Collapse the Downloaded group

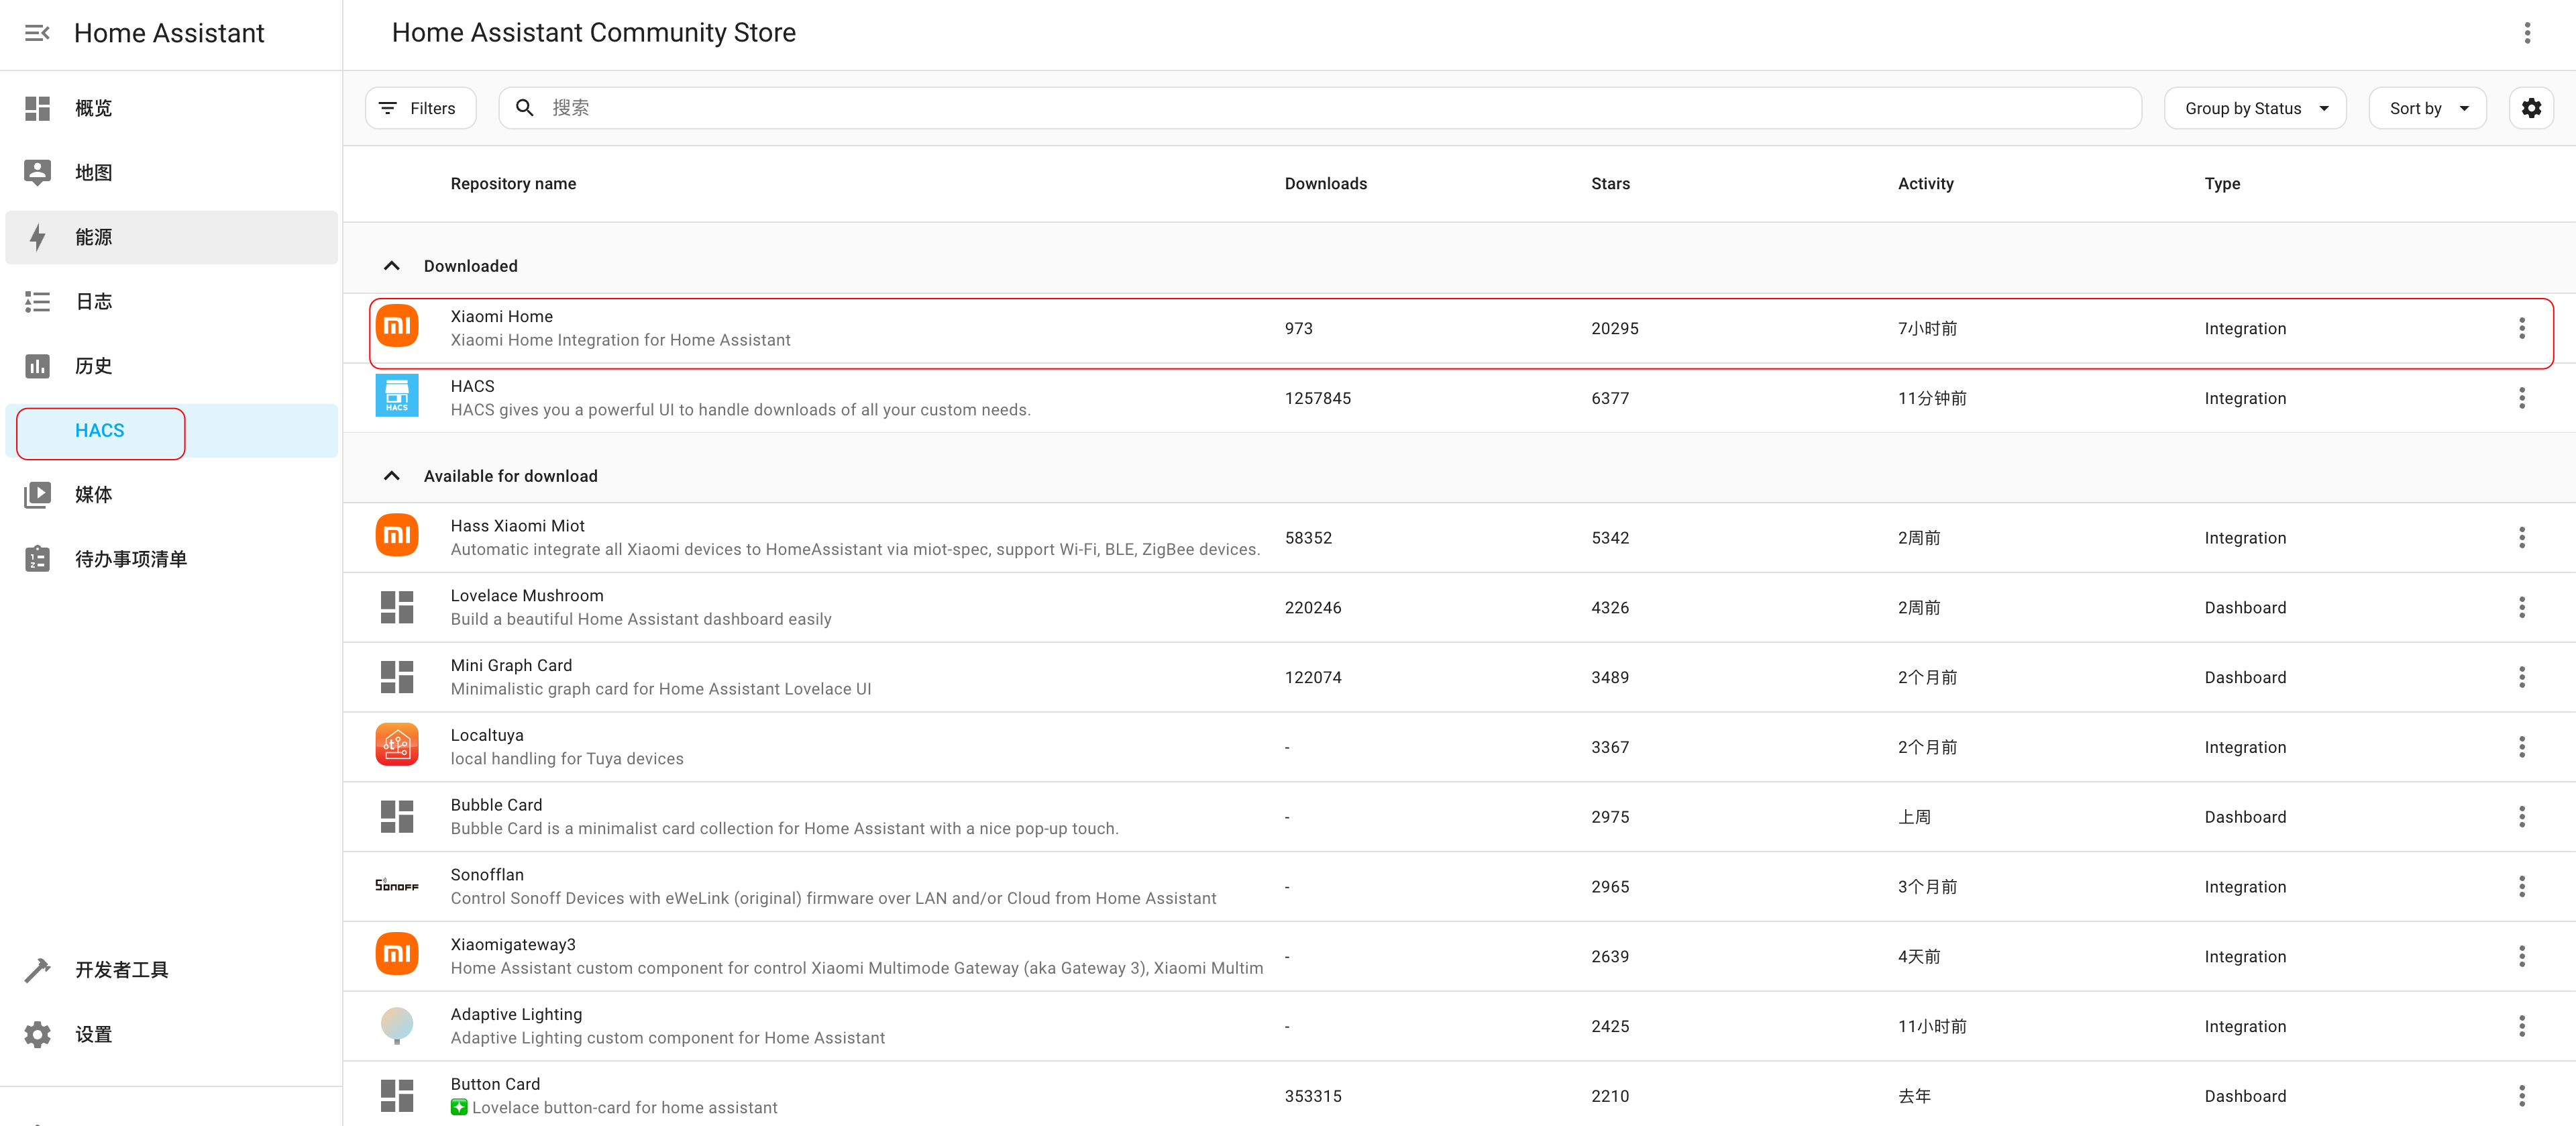coord(392,266)
